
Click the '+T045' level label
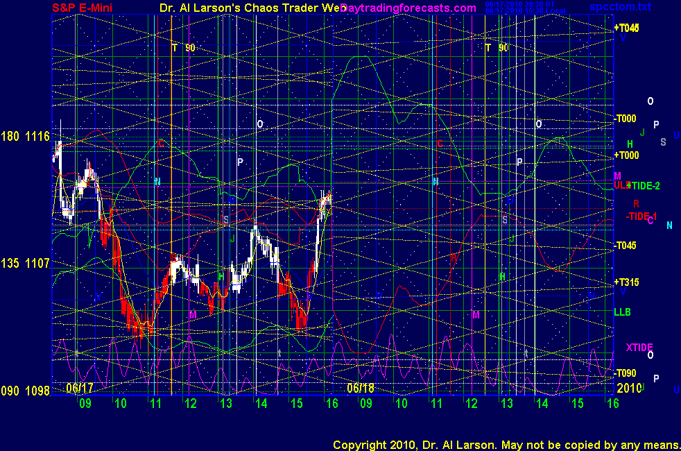[626, 28]
